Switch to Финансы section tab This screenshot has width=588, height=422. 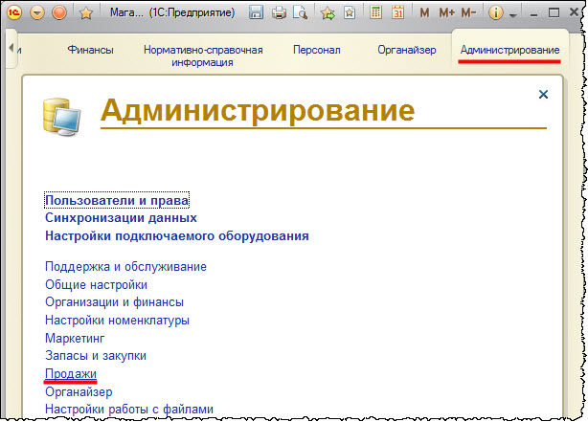(x=90, y=50)
